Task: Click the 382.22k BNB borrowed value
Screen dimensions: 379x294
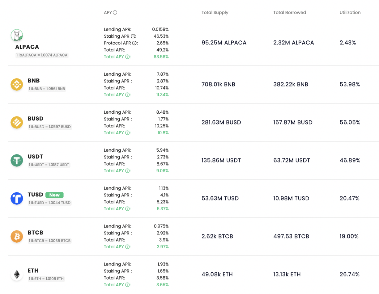Action: pyautogui.click(x=291, y=84)
